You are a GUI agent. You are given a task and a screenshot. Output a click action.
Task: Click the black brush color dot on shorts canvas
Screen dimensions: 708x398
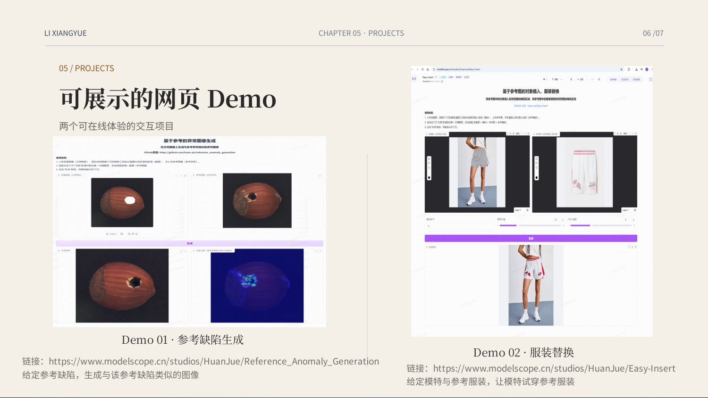click(x=537, y=177)
